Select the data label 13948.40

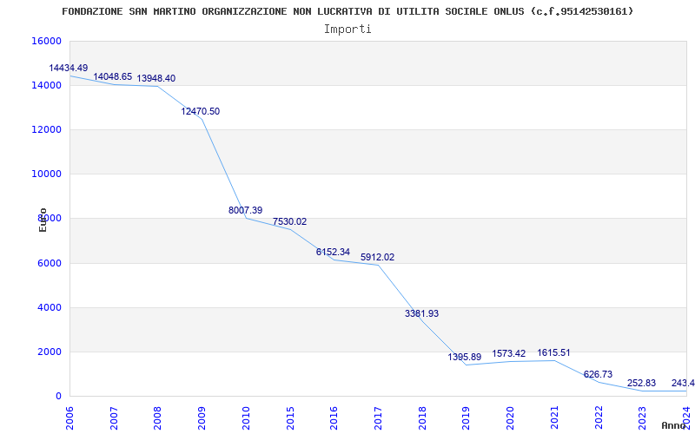[x=156, y=78]
